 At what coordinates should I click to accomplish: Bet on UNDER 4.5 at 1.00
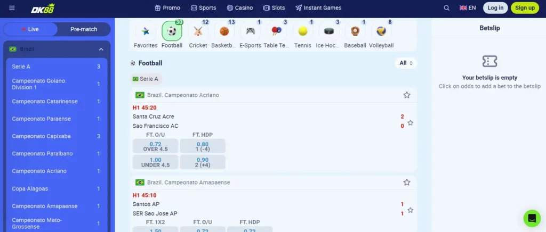155,162
